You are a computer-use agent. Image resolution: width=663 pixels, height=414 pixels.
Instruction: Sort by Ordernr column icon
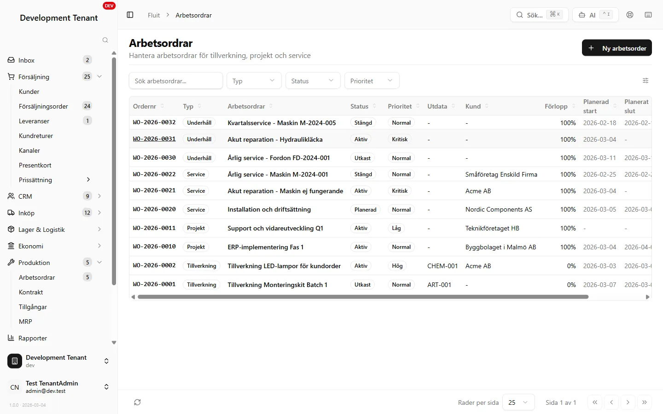click(x=162, y=106)
